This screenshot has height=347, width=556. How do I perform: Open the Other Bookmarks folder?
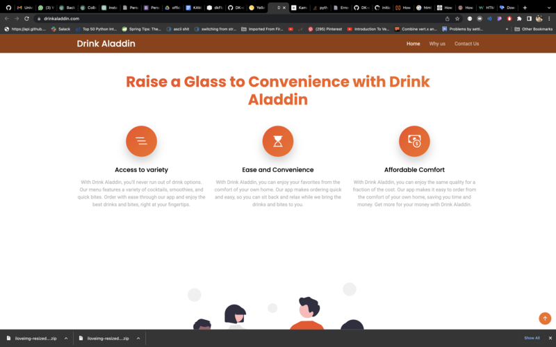click(534, 29)
